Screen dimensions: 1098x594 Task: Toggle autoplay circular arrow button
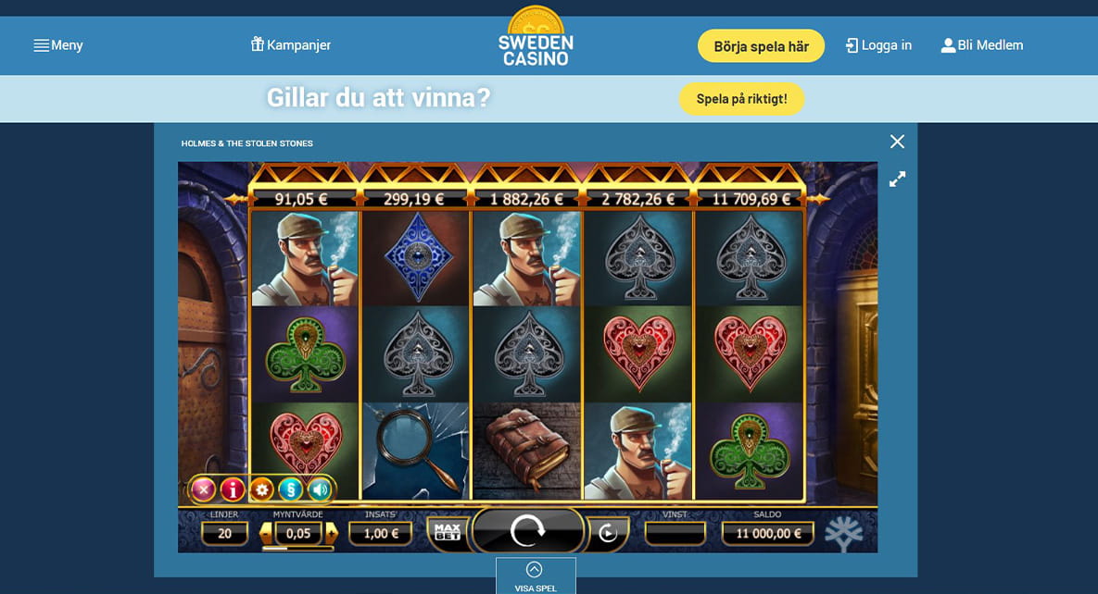[x=608, y=533]
